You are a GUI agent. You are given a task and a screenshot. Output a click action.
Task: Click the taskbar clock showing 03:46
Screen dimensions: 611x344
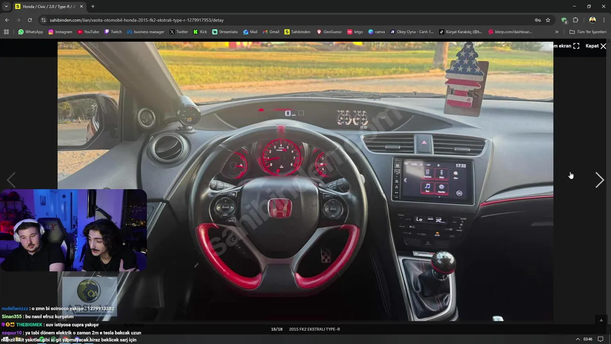(x=588, y=339)
